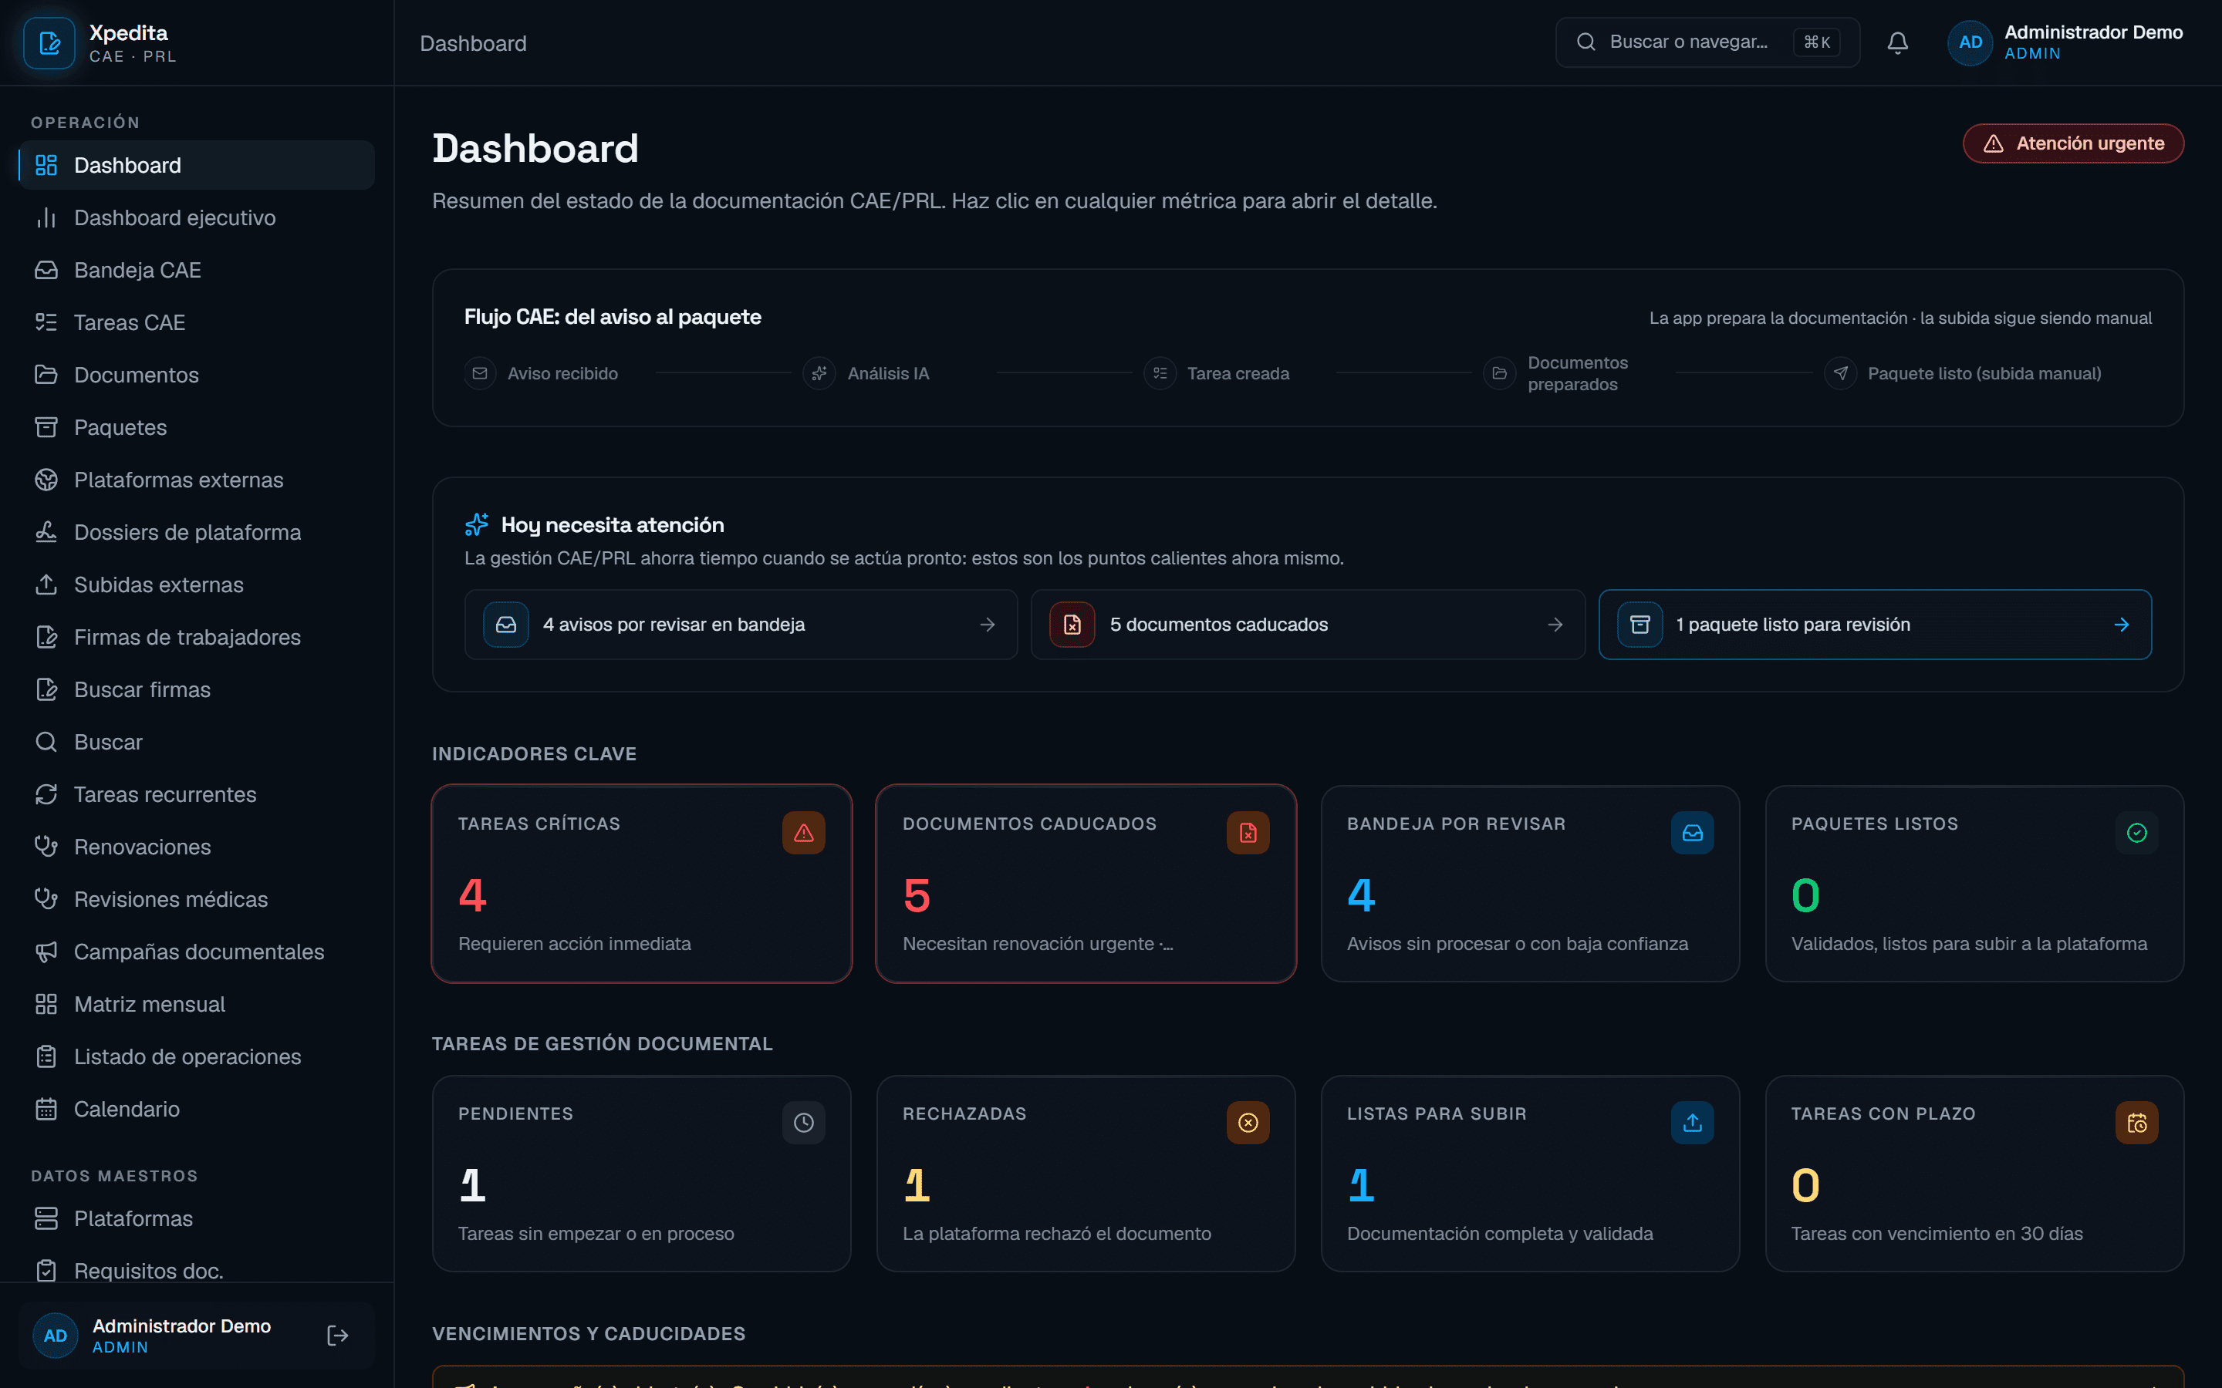Image resolution: width=2222 pixels, height=1388 pixels.
Task: Open Tareas CAE
Action: click(x=197, y=322)
